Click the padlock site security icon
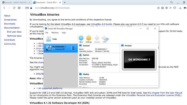The height and width of the screenshot is (105, 187). [31, 8]
